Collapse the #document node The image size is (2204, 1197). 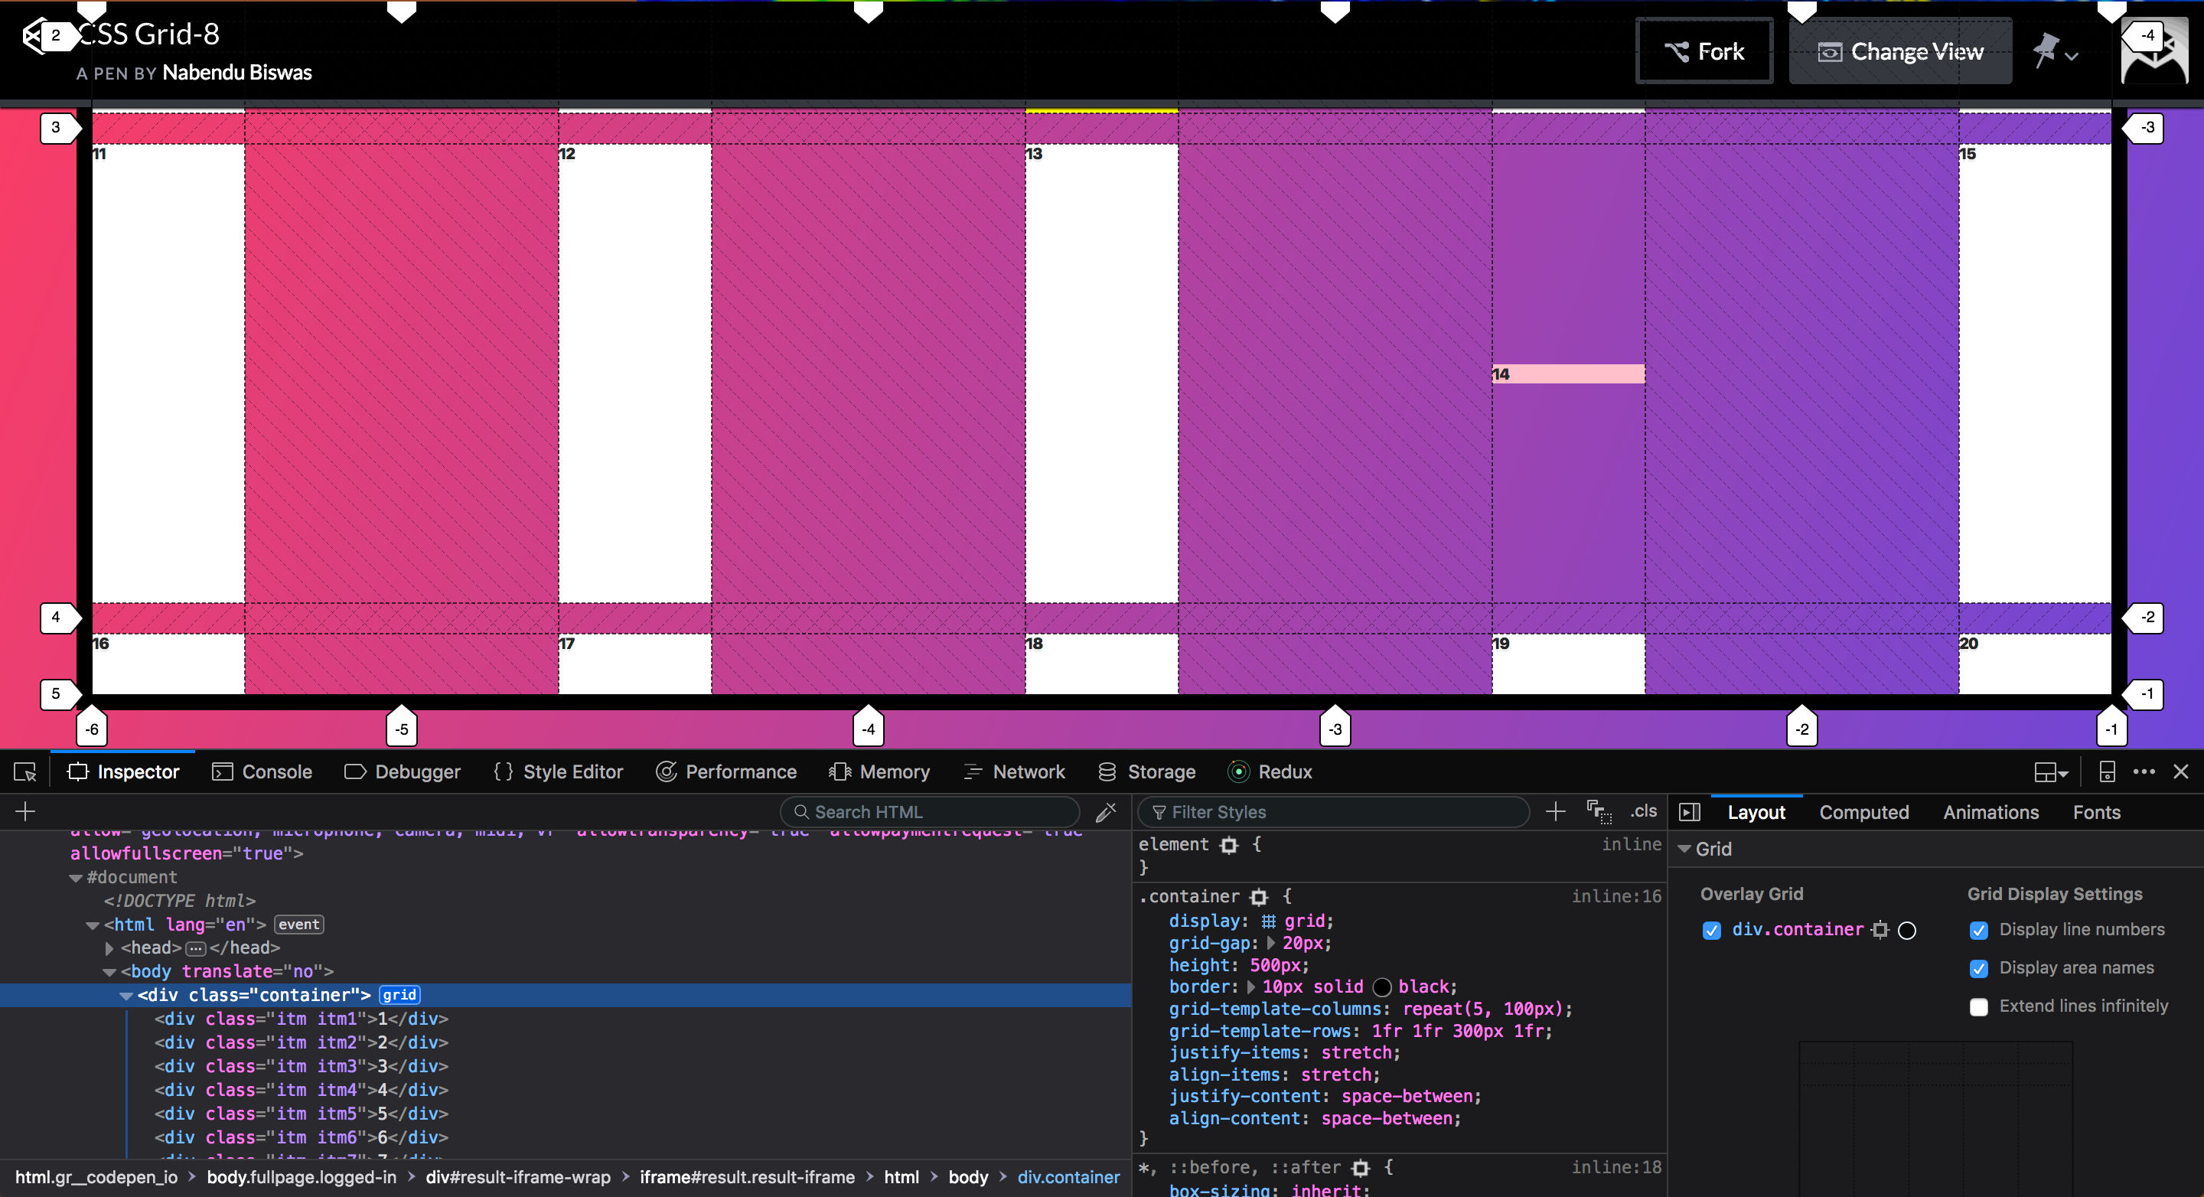tap(77, 878)
